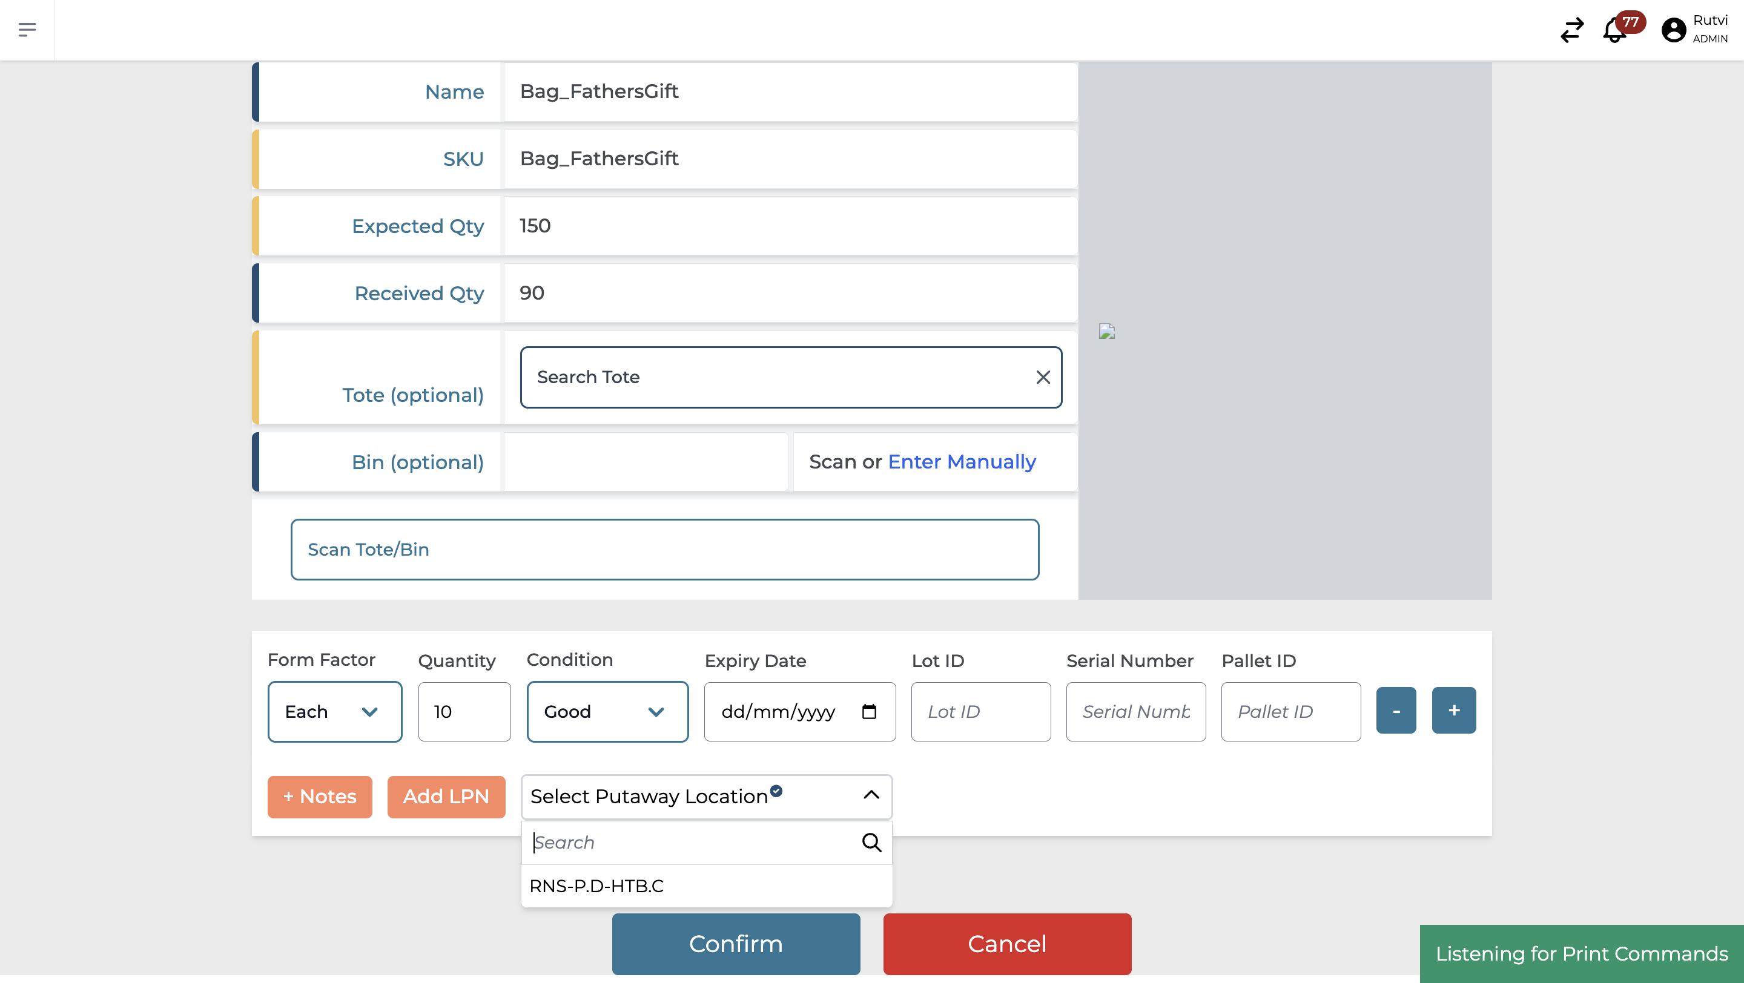
Task: Click the user profile avatar icon
Action: tap(1673, 30)
